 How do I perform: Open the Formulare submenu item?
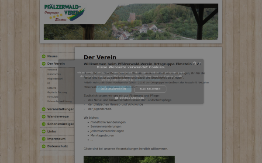point(53,97)
